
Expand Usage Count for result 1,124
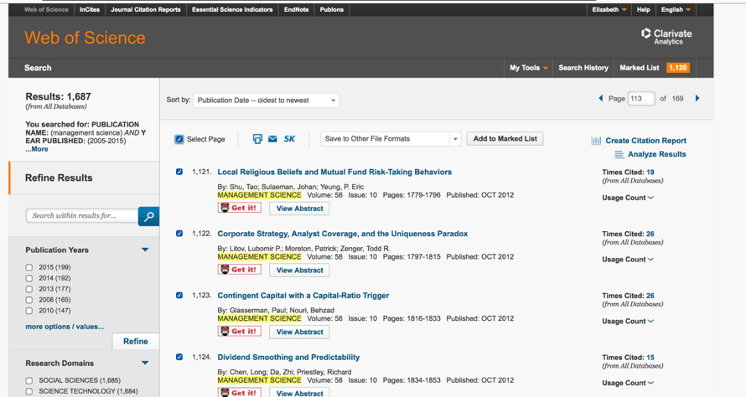coord(628,384)
